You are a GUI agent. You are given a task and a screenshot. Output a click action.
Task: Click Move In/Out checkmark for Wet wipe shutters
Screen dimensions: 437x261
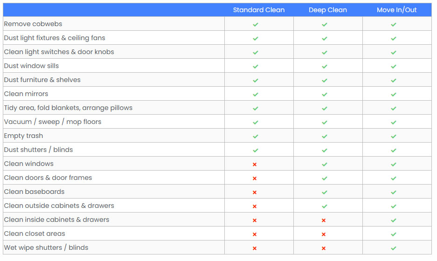pos(393,248)
